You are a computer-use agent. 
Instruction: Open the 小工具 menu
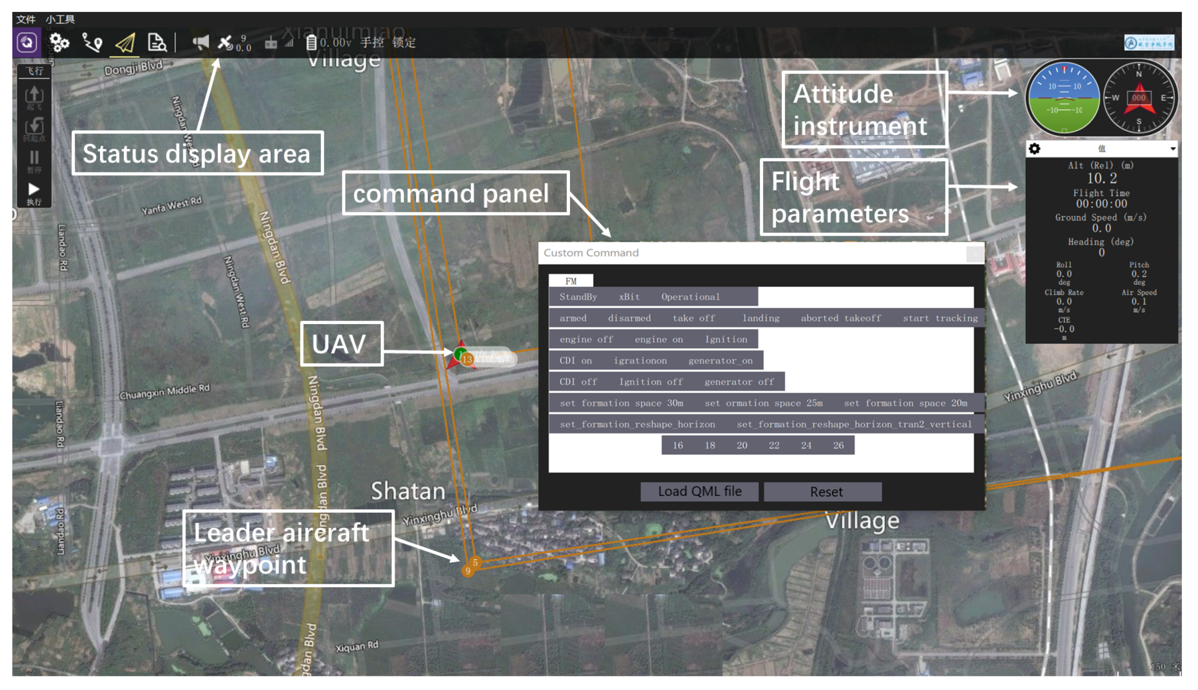pos(60,20)
